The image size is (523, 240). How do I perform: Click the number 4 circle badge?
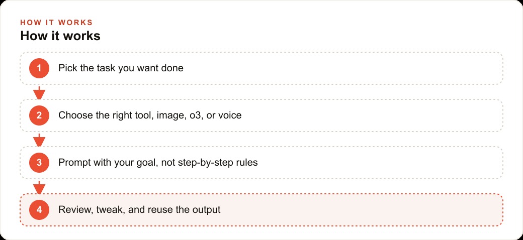pos(39,210)
